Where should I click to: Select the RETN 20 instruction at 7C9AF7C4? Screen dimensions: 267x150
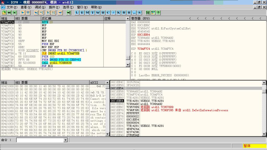[63, 22]
